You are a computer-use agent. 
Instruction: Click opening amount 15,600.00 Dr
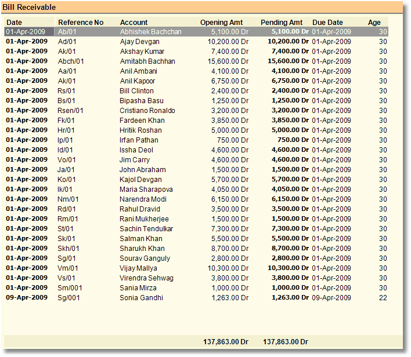(228, 61)
